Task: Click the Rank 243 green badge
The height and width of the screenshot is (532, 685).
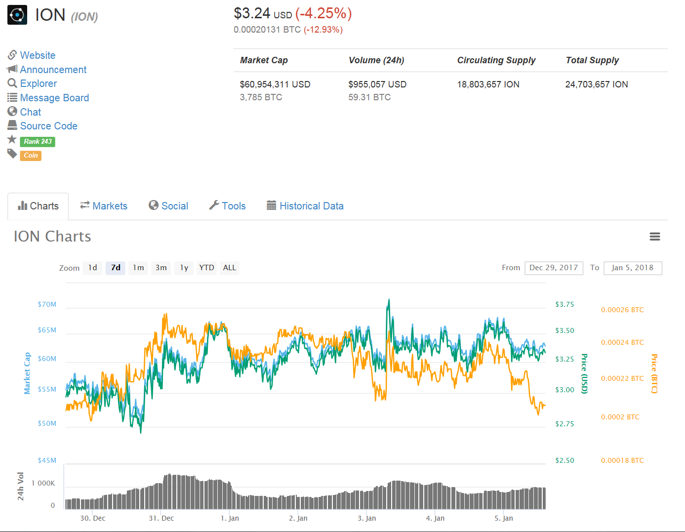Action: point(38,142)
